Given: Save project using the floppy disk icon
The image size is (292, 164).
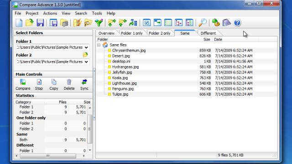Looking at the screenshot, I should [x=40, y=23].
